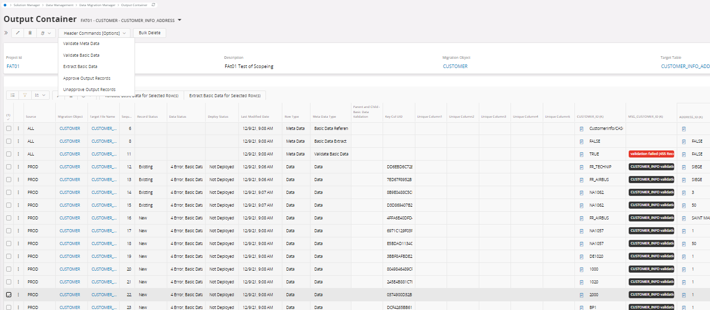This screenshot has width=710, height=310.
Task: Expand the left navigation double-chevron
Action: (x=6, y=33)
